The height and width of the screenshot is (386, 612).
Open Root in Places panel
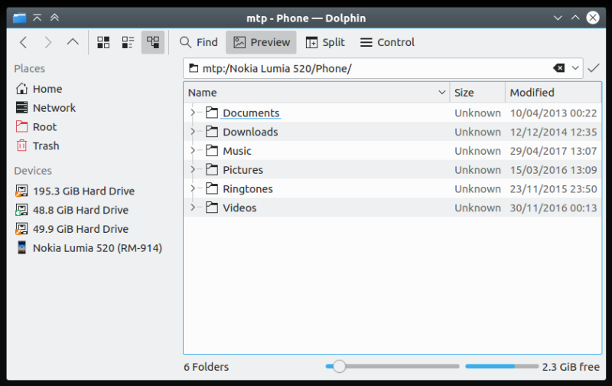click(36, 126)
